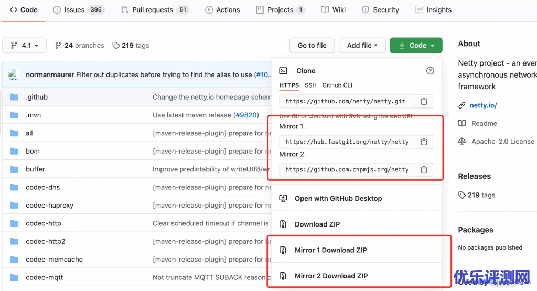Expand the 4.1 branch selector dropdown
The width and height of the screenshot is (537, 291).
pyautogui.click(x=24, y=46)
